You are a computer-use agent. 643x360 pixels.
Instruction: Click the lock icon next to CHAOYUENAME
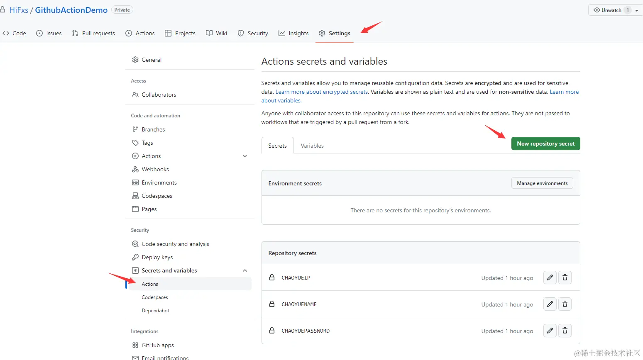272,304
